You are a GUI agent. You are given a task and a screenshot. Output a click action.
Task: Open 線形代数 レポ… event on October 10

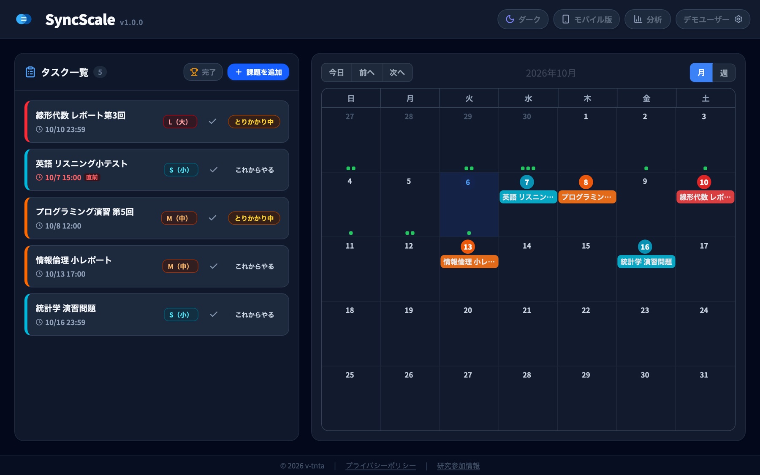pyautogui.click(x=705, y=197)
